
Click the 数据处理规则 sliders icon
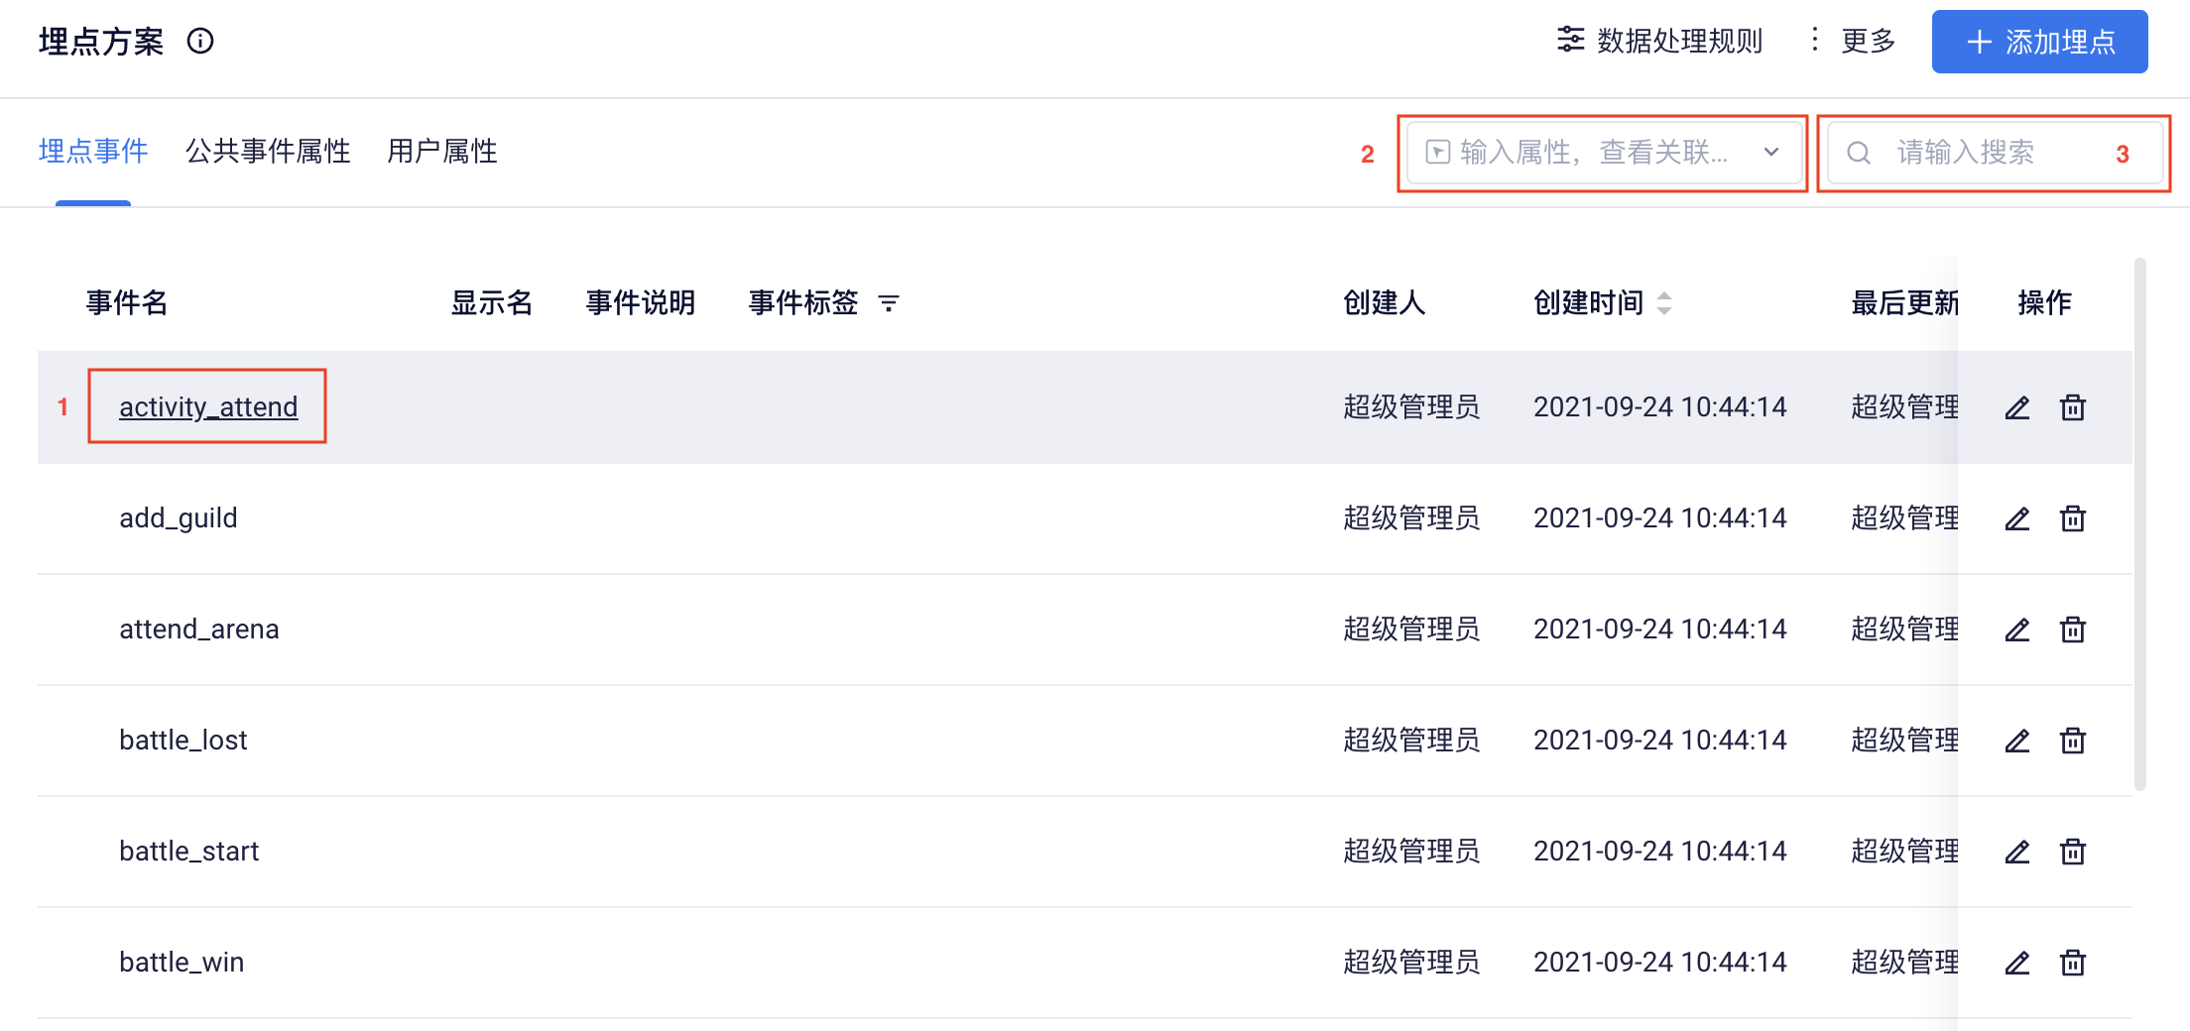1571,41
